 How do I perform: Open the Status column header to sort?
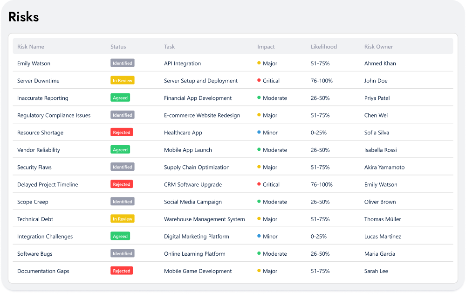click(118, 47)
